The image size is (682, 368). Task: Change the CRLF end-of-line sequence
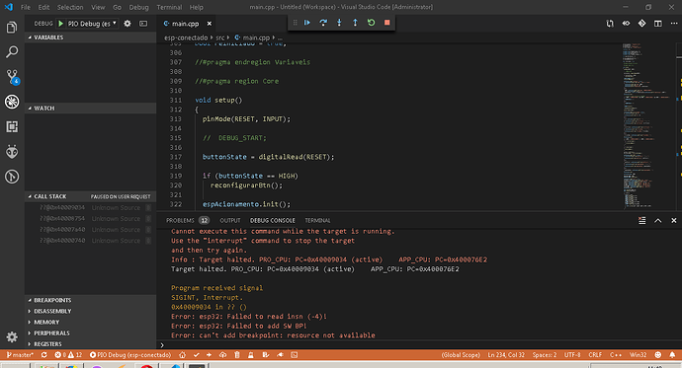(595, 355)
